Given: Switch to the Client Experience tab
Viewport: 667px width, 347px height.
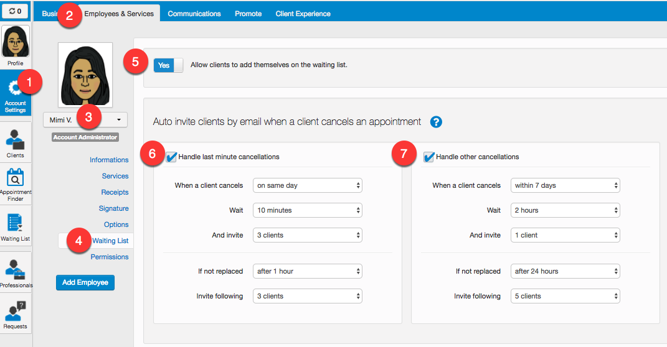Looking at the screenshot, I should (303, 14).
